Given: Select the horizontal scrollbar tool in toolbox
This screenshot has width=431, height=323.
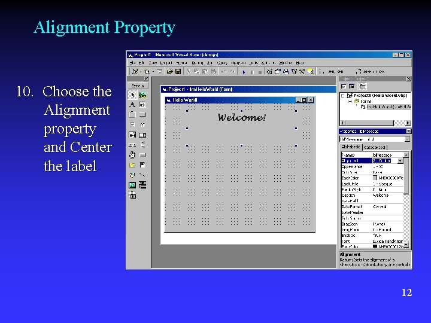Looking at the screenshot, I should tap(132, 145).
